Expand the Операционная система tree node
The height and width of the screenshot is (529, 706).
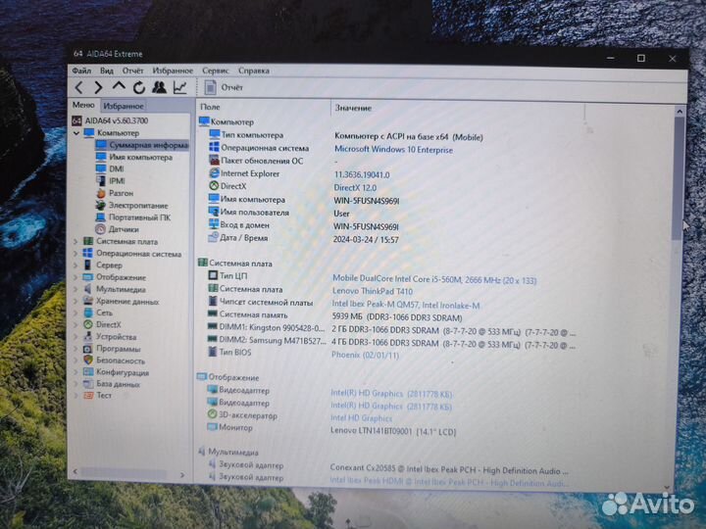tap(76, 254)
